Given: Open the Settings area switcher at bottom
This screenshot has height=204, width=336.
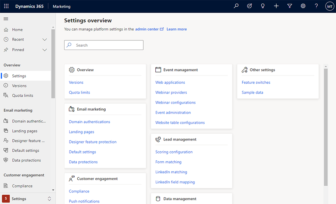Looking at the screenshot, I should click(x=27, y=199).
